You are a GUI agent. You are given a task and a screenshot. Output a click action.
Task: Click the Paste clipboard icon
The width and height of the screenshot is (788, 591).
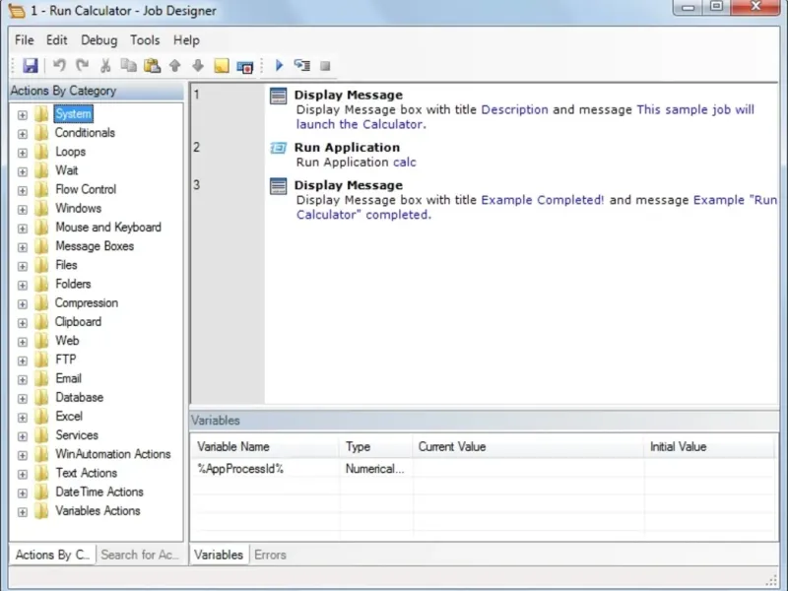pos(152,66)
